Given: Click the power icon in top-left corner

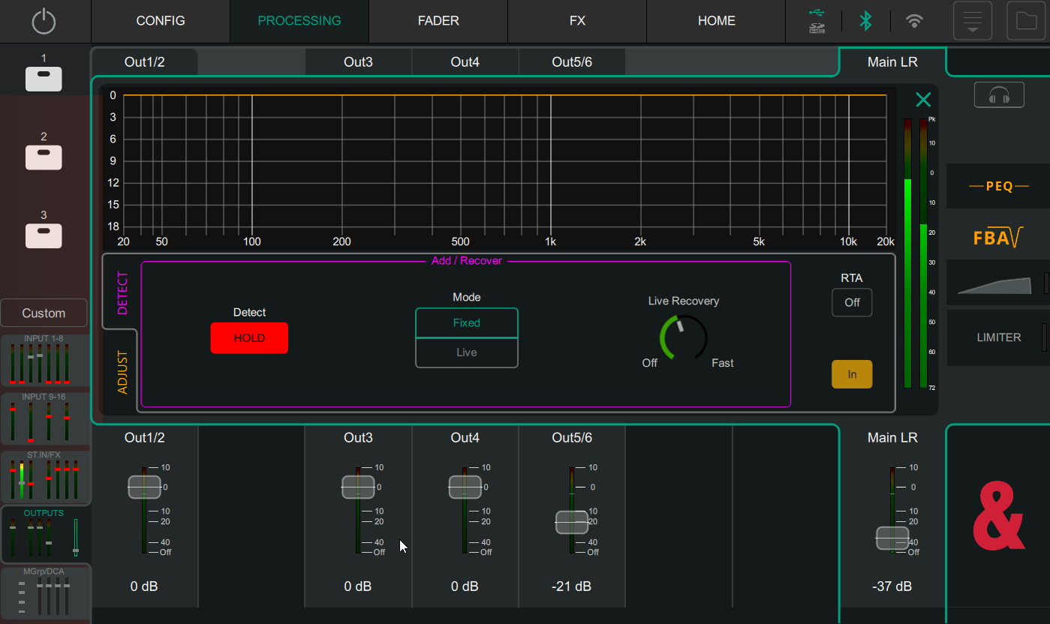Looking at the screenshot, I should (44, 21).
